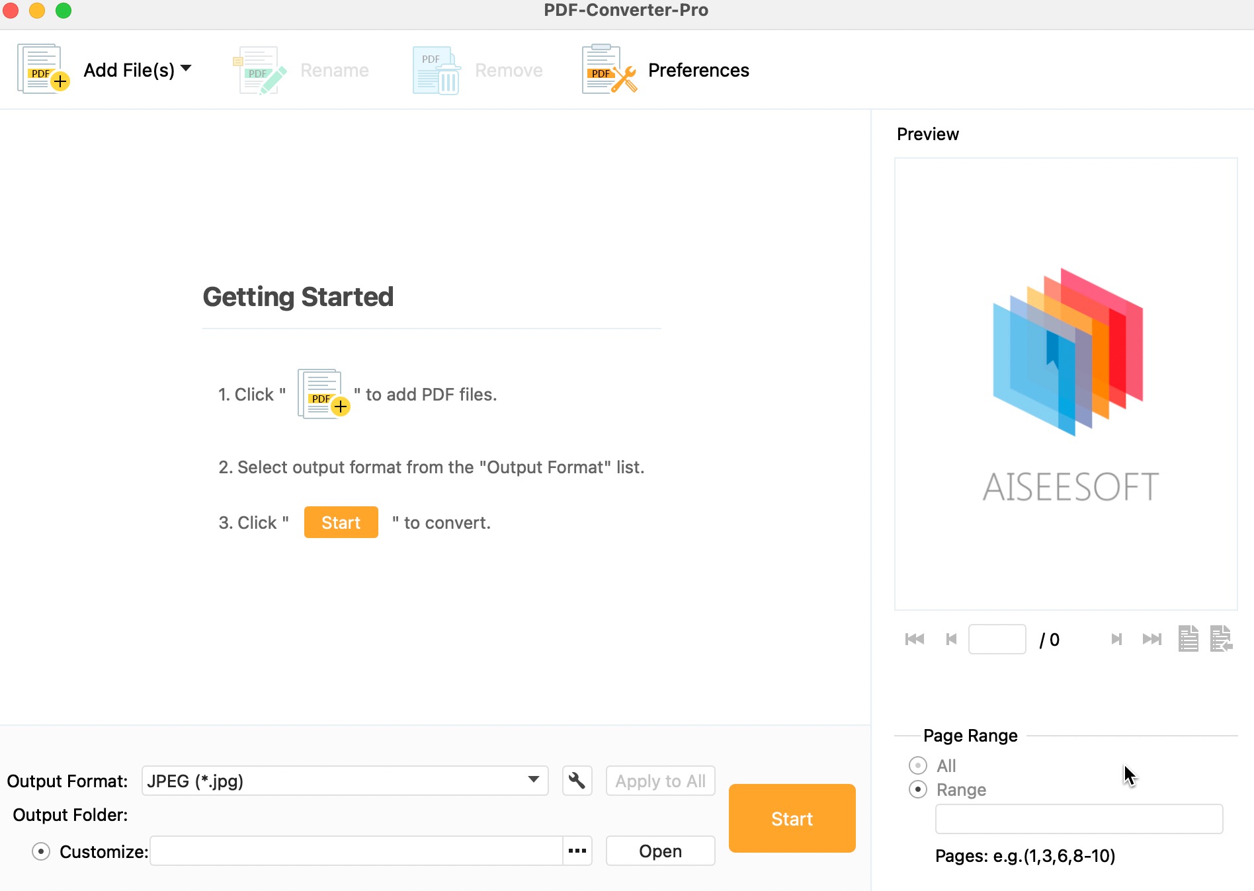The height and width of the screenshot is (891, 1254).
Task: Click the green maximize window button
Action: point(63,10)
